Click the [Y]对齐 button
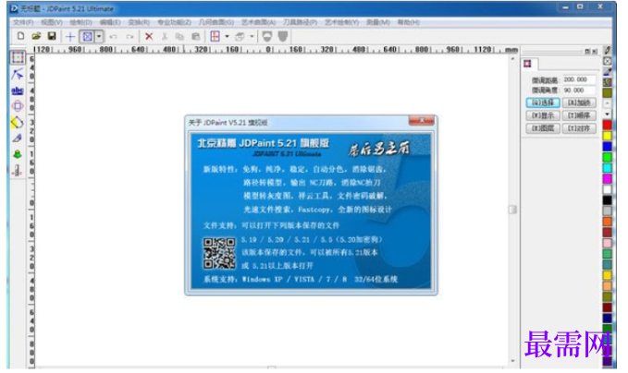 point(579,128)
